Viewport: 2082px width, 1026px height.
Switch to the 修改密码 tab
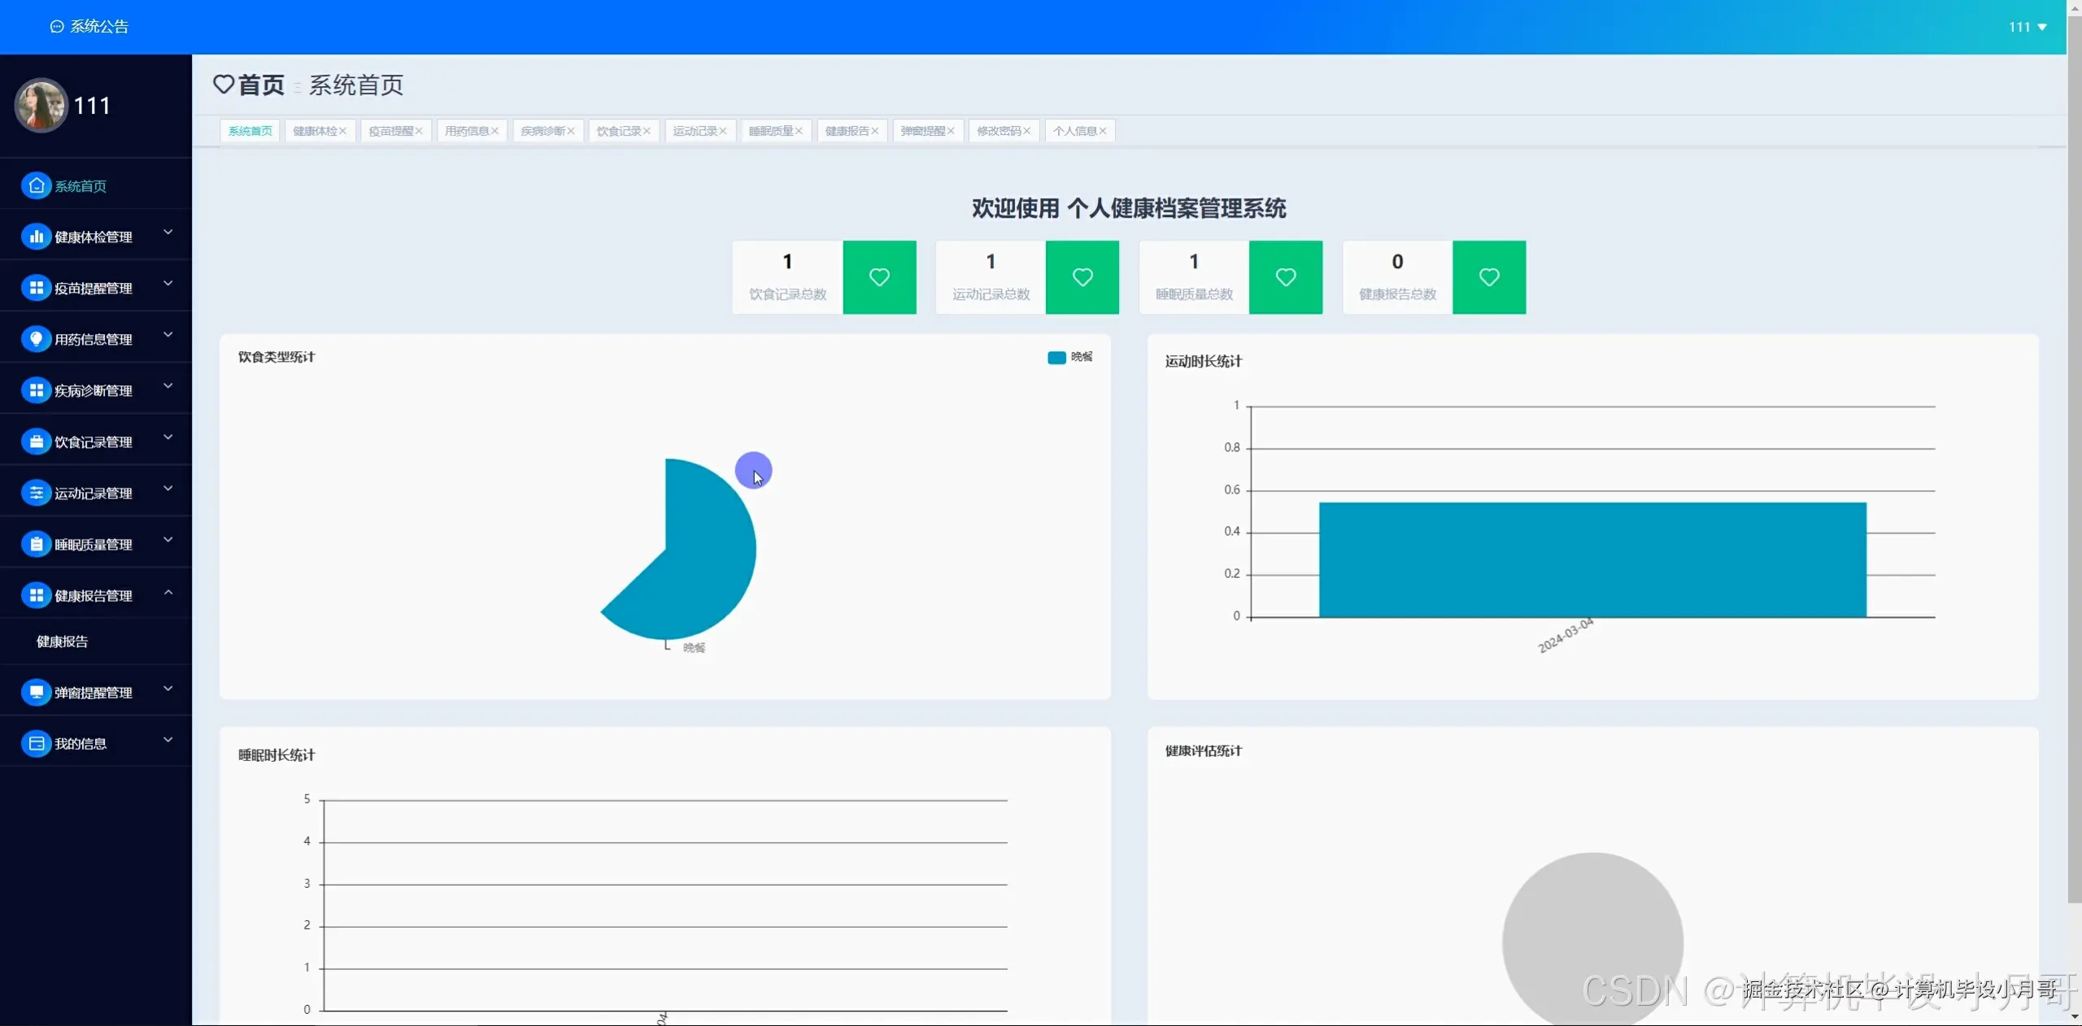pyautogui.click(x=999, y=131)
